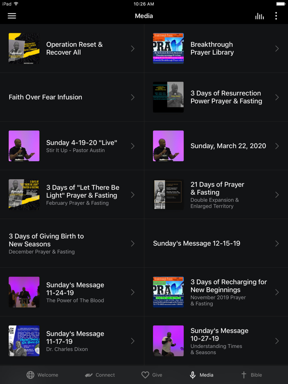288x384 pixels.
Task: Tap the microphone Media icon
Action: click(x=193, y=375)
